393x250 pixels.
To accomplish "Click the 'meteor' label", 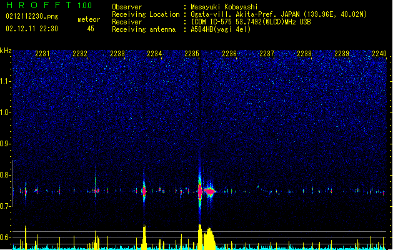I will 89,19.
